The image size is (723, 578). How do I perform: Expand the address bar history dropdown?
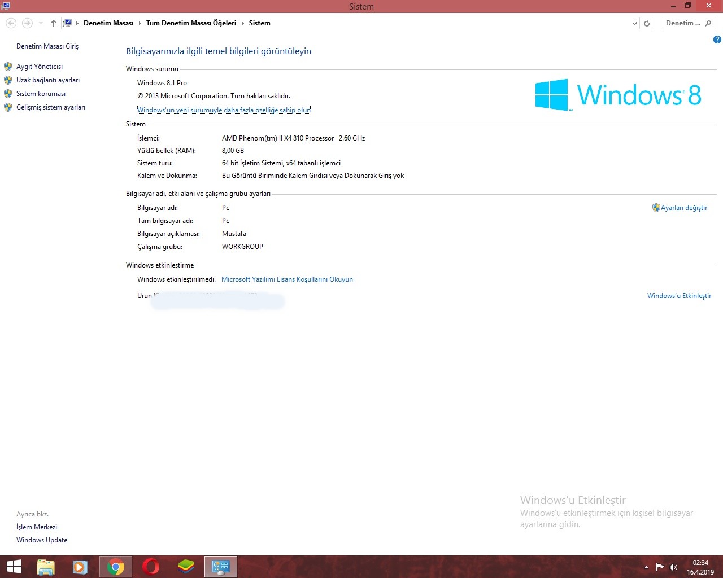coord(634,23)
